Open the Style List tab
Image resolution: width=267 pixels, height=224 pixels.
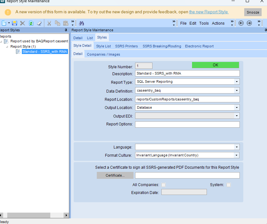tap(103, 46)
